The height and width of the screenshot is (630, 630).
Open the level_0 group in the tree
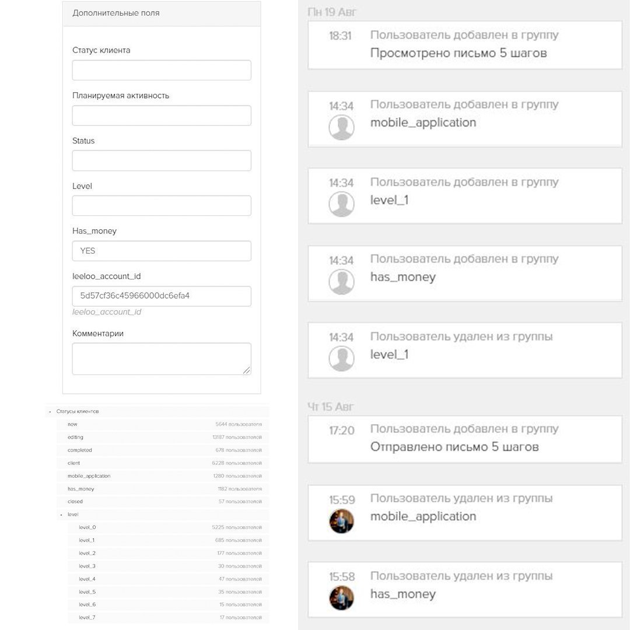[87, 527]
